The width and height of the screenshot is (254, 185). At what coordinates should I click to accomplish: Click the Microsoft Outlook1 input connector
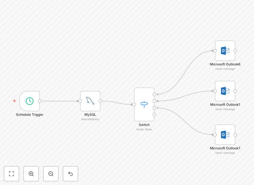[x=215, y=91]
